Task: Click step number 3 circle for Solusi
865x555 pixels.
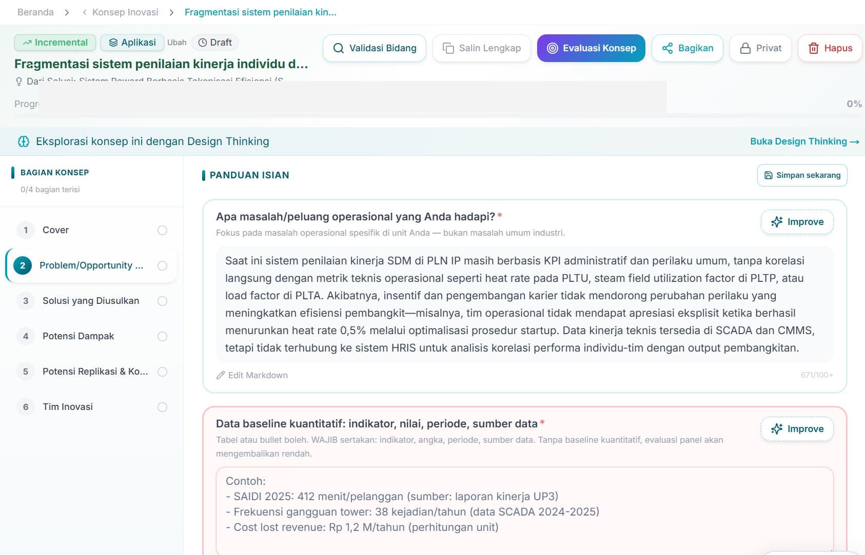Action: pos(26,301)
